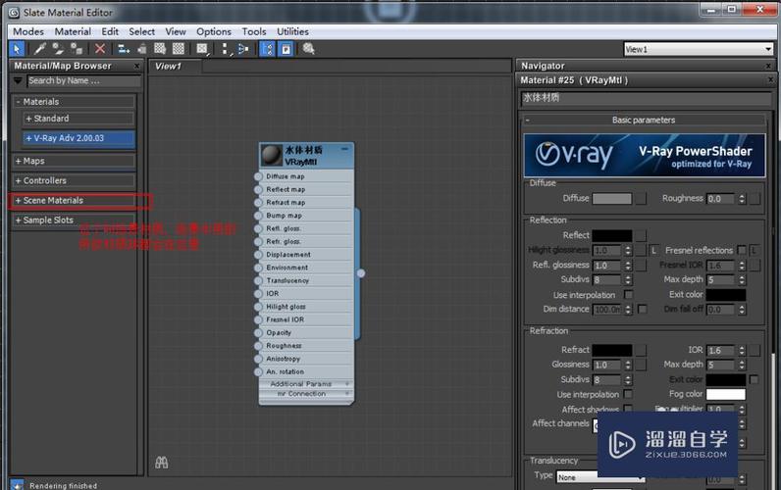781x490 pixels.
Task: Open search options triangle beside search box
Action: 18,80
